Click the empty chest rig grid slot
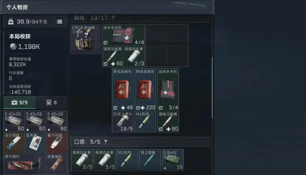Image resolution: width=306 pixels, height=175 pixels. coord(167,46)
